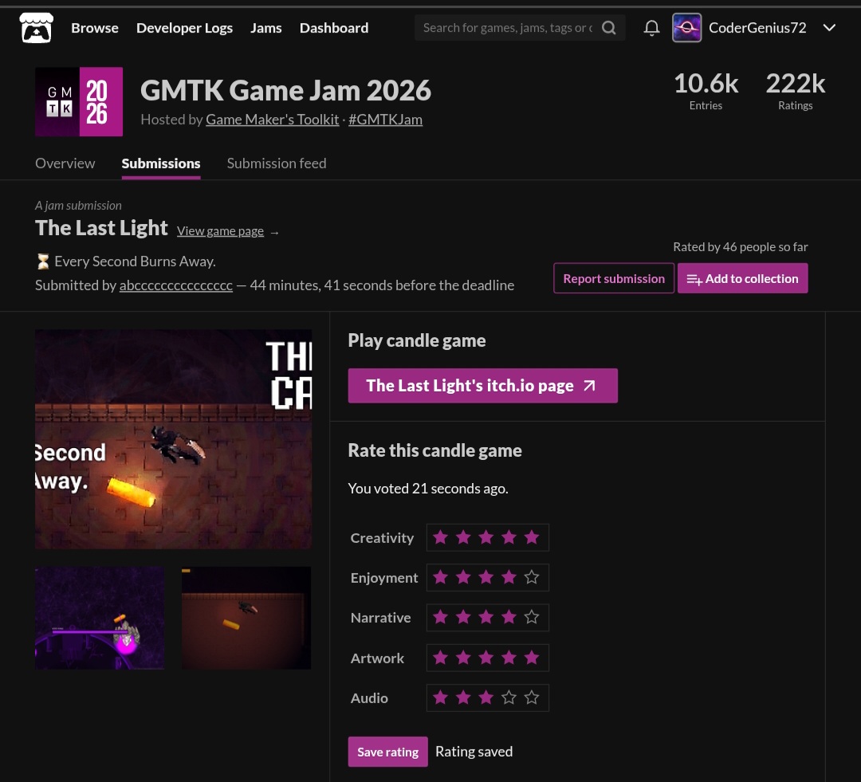Screen dimensions: 861x782
Task: Select the Submissions tab
Action: point(161,163)
